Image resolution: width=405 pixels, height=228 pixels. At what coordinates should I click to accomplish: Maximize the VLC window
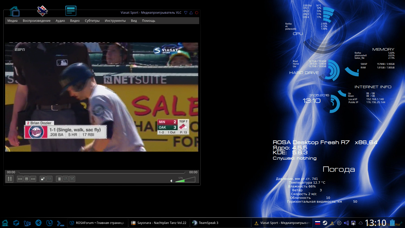pos(191,13)
